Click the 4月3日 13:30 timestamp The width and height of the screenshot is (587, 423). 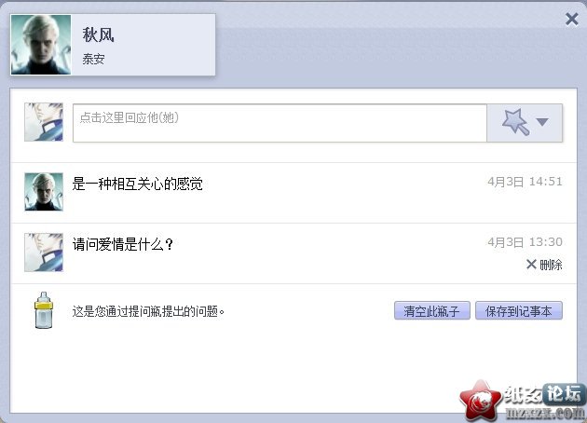pyautogui.click(x=525, y=242)
